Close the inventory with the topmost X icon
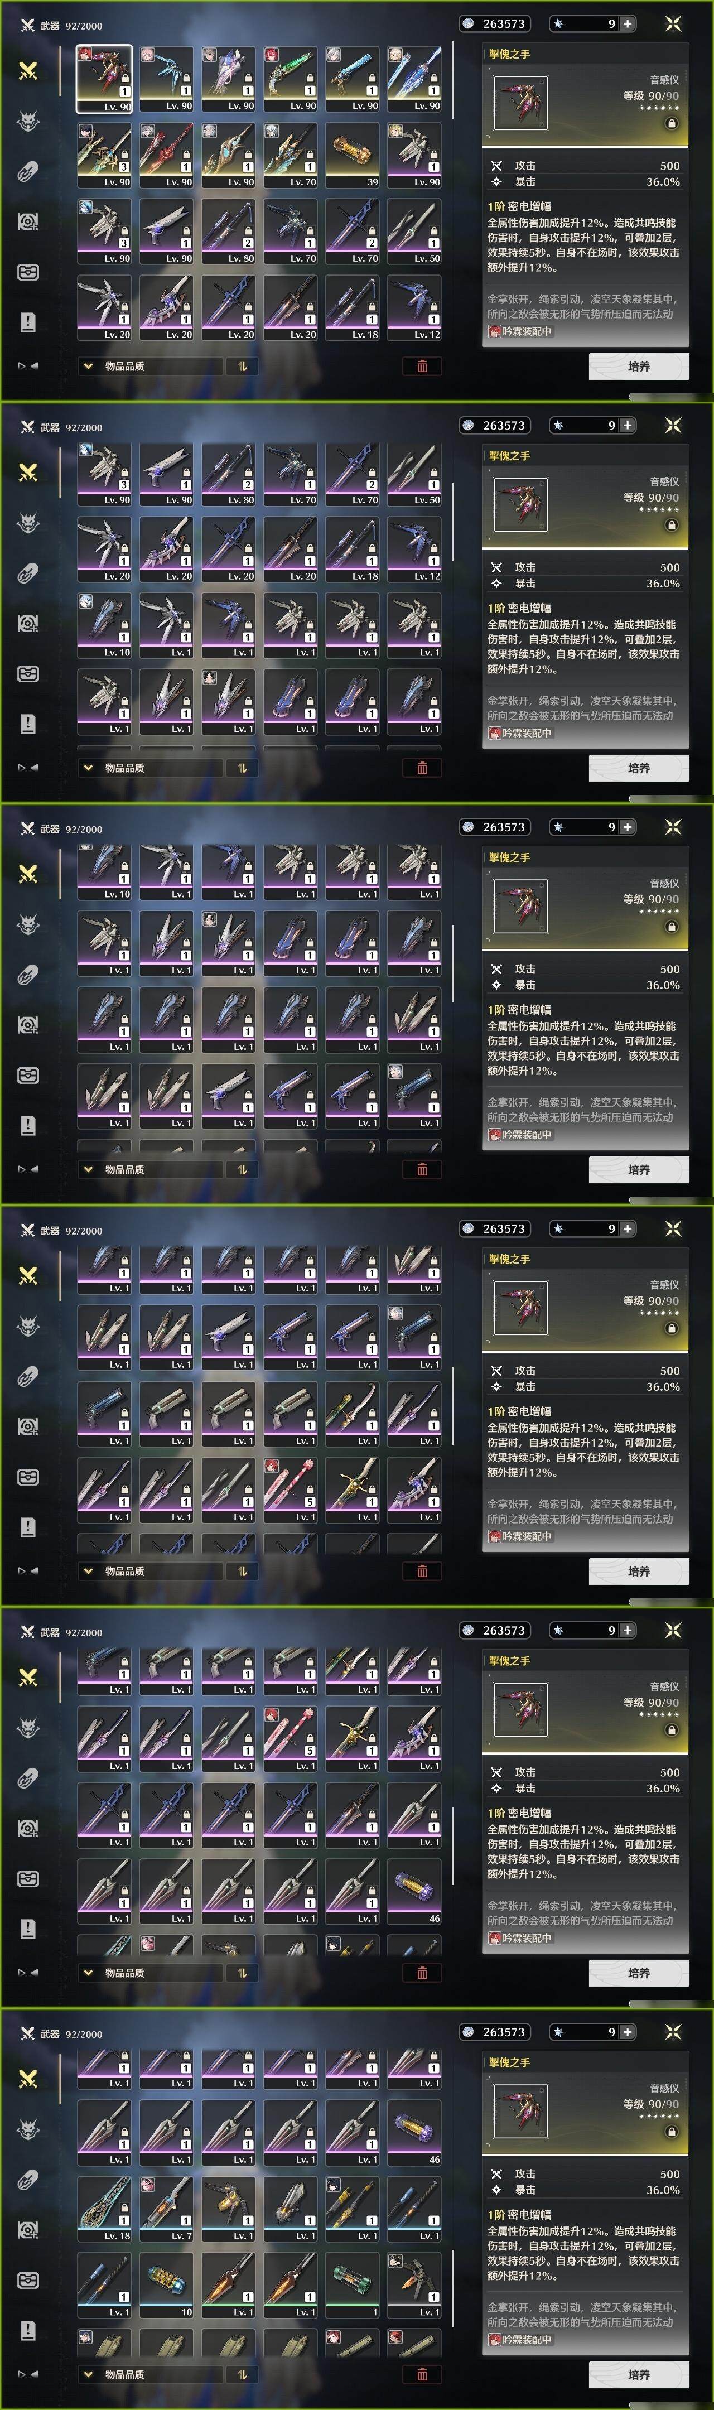 point(673,23)
